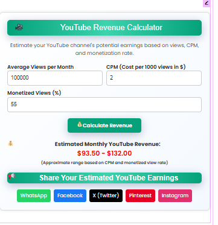This screenshot has height=225, width=218.
Task: Click the YouTube Revenue Calculator title banner
Action: click(104, 28)
